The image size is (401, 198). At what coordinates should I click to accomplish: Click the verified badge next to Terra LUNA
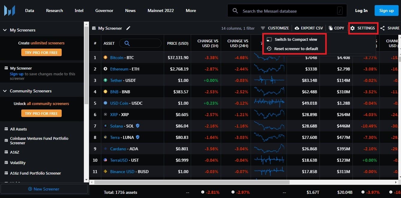pos(137,137)
